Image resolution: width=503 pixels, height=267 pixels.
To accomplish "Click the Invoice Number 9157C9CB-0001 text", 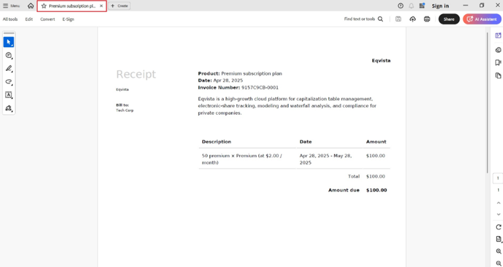I will point(238,88).
